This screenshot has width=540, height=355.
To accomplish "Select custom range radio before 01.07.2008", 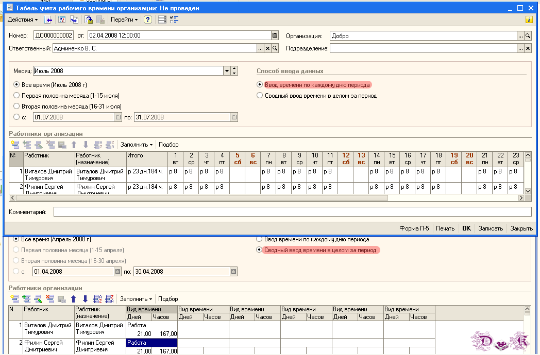I will pos(16,117).
